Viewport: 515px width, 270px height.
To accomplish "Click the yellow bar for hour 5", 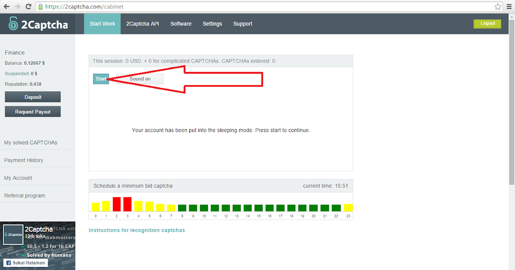I will [x=149, y=207].
